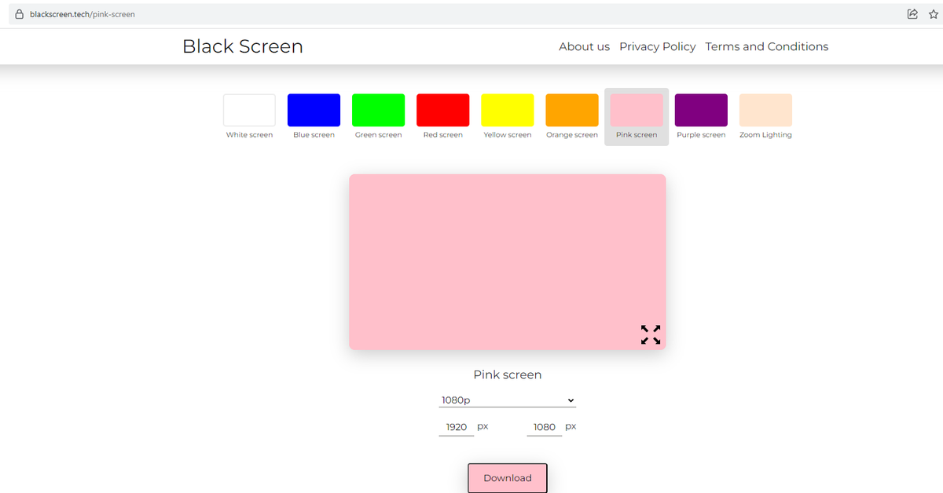Open the About us page

(584, 46)
